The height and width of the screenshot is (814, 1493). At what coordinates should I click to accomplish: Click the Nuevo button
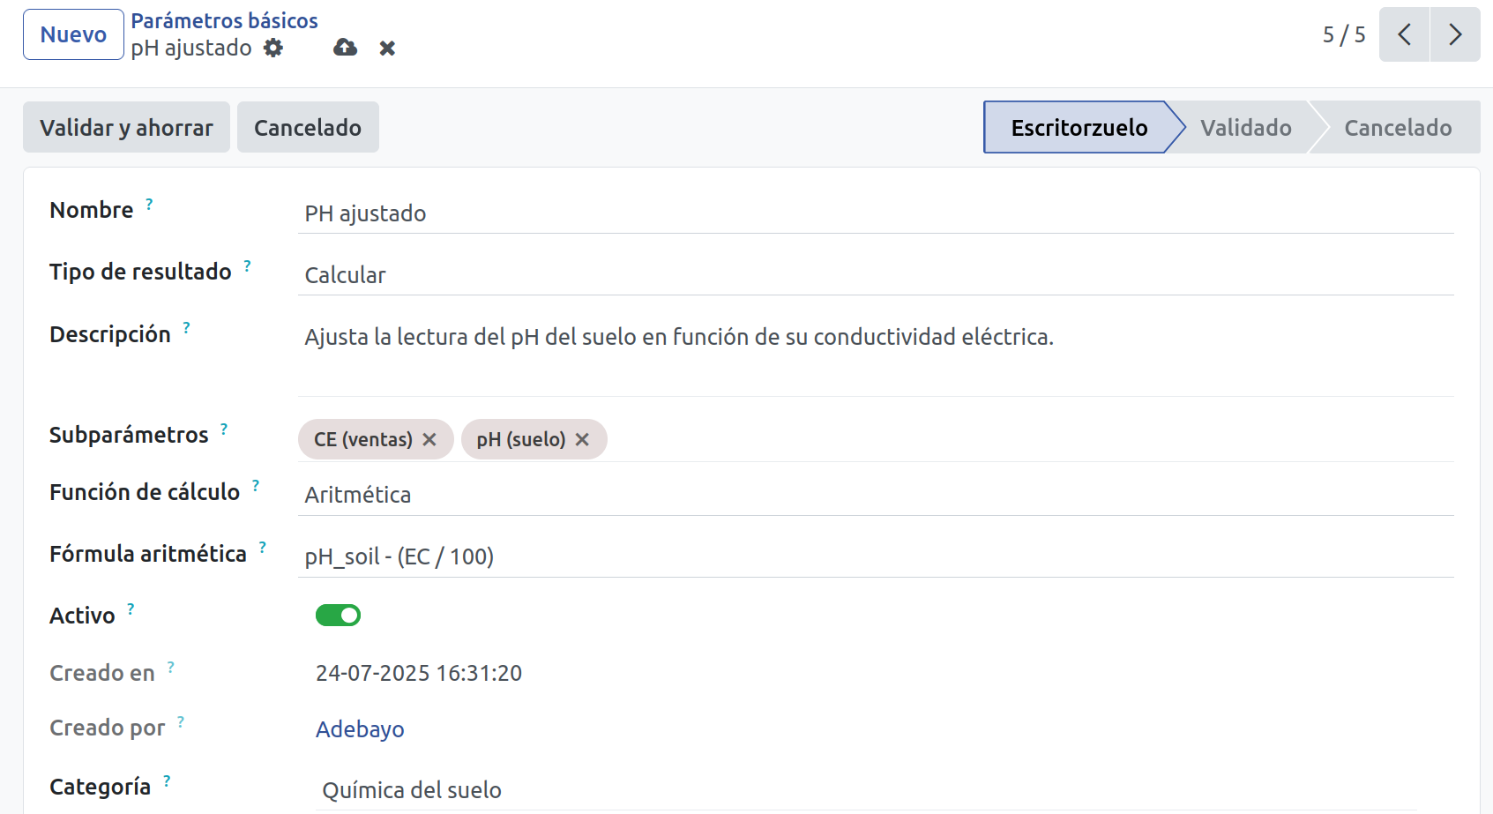pyautogui.click(x=73, y=34)
